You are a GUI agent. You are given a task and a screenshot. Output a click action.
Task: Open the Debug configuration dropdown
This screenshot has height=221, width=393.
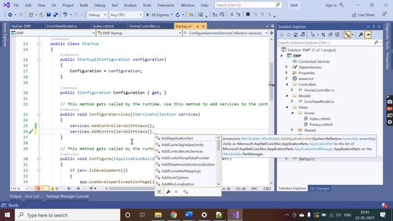(97, 15)
